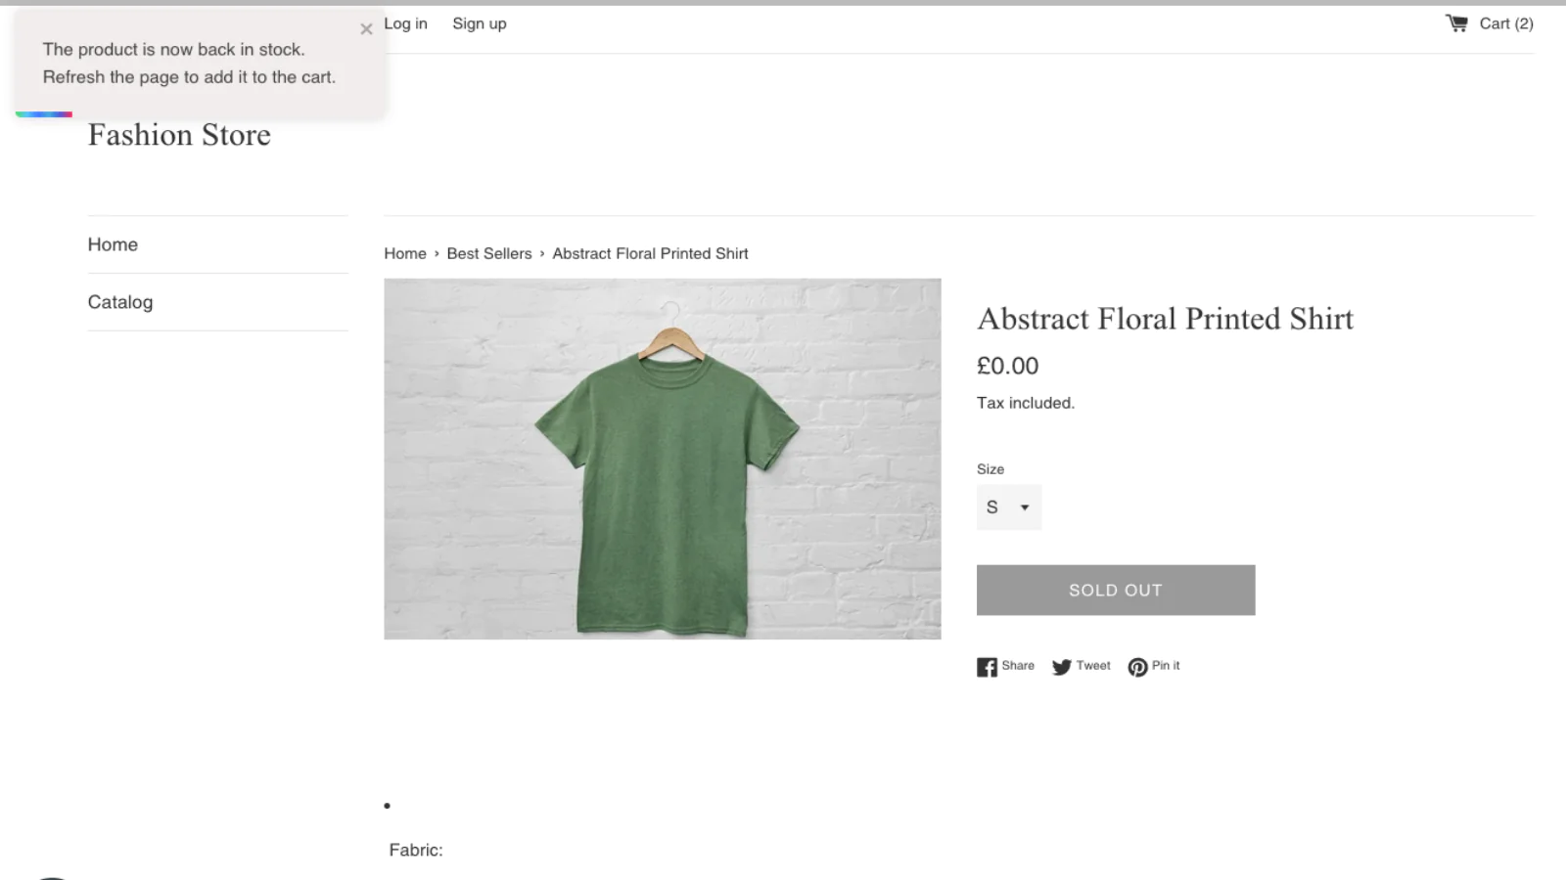Click the green t-shirt product image

663,460
